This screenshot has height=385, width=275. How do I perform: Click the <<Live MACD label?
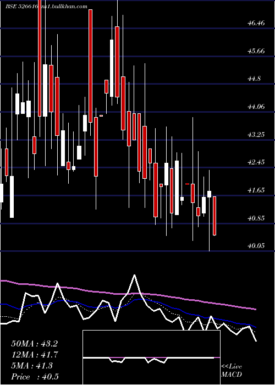232,370
